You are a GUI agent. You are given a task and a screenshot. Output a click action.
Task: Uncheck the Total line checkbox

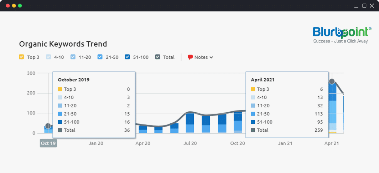point(158,57)
